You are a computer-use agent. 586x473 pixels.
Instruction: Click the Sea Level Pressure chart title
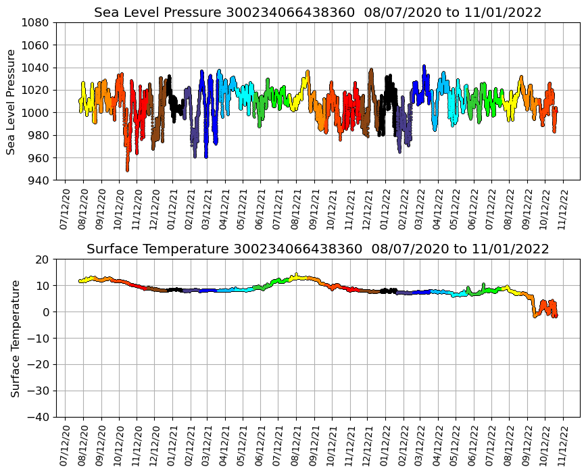318,12
